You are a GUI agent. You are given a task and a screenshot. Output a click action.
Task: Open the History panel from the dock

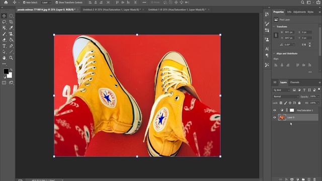[267, 15]
